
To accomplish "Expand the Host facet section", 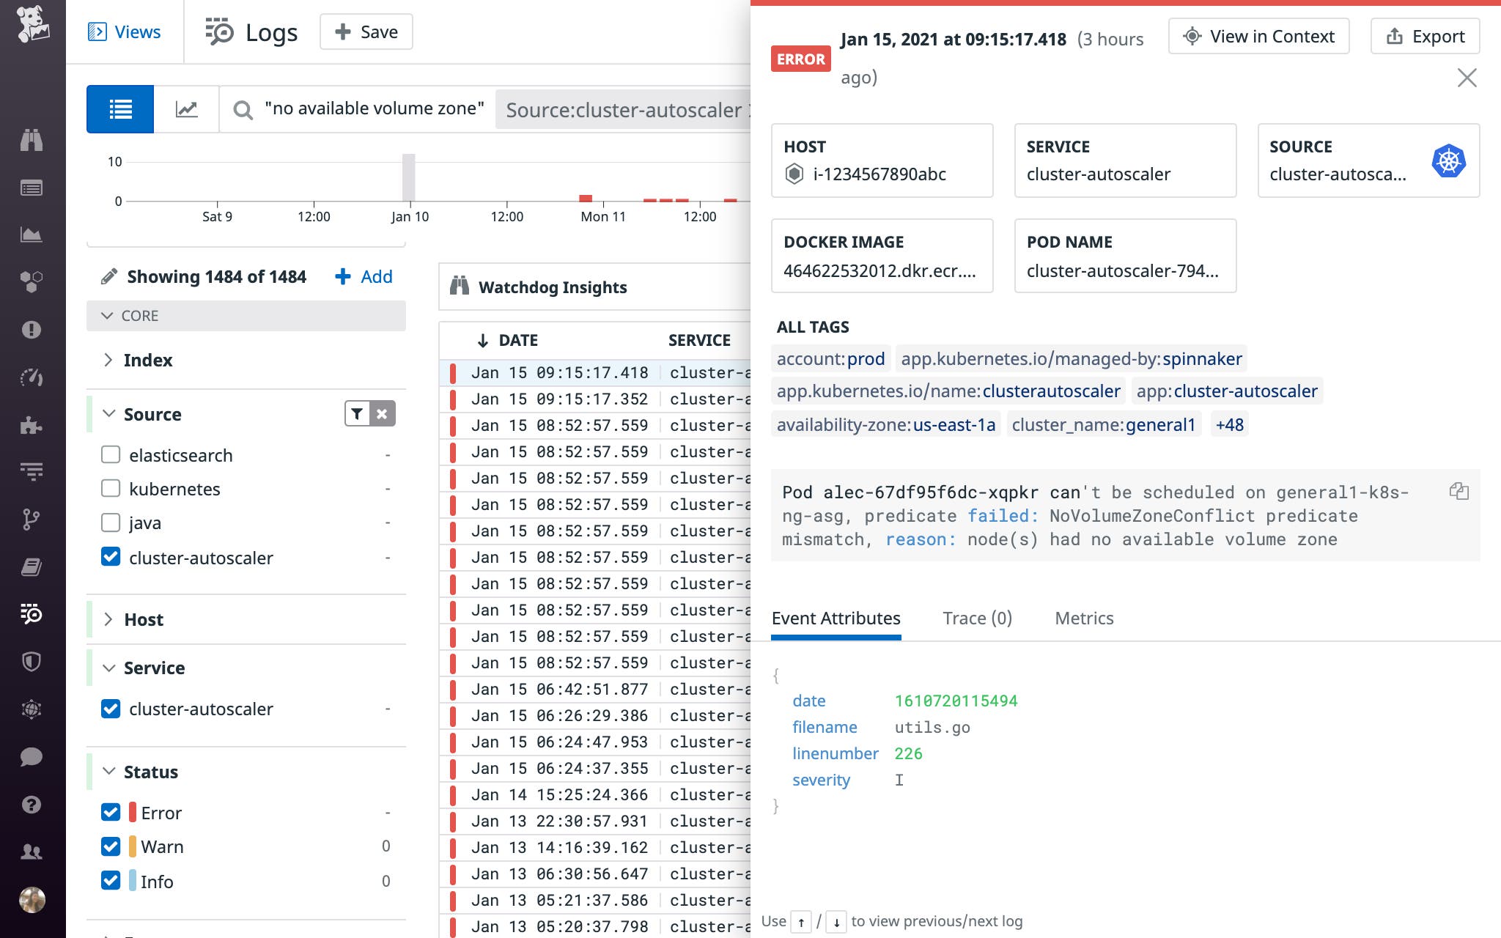I will pyautogui.click(x=108, y=619).
